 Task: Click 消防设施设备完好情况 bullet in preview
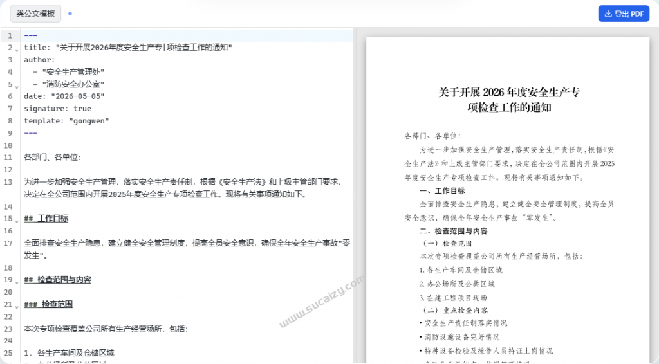coord(459,337)
